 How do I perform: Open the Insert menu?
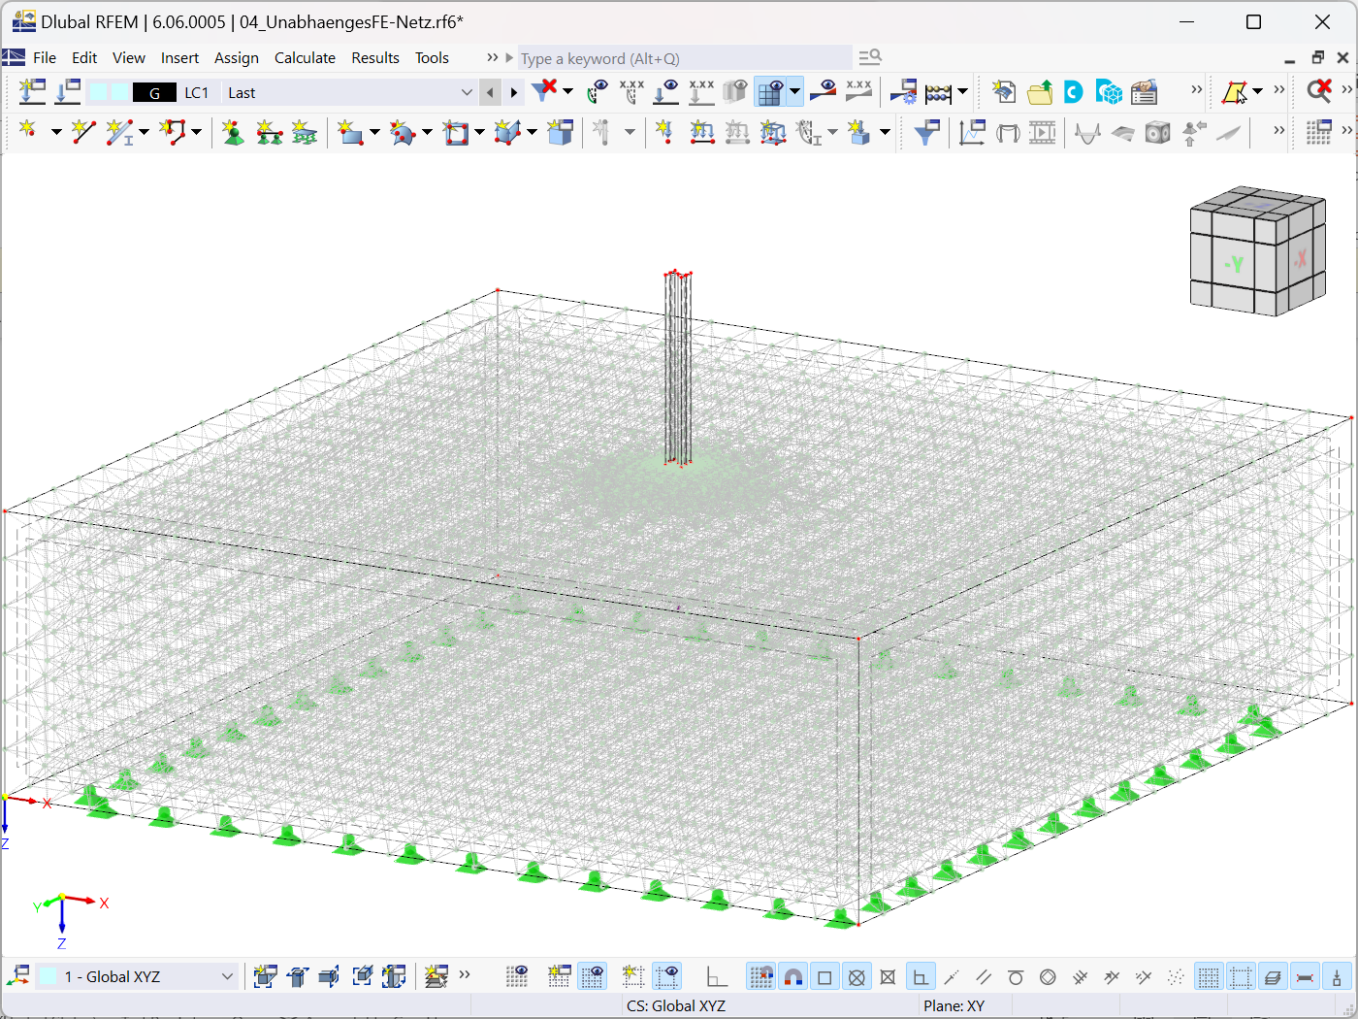(179, 57)
